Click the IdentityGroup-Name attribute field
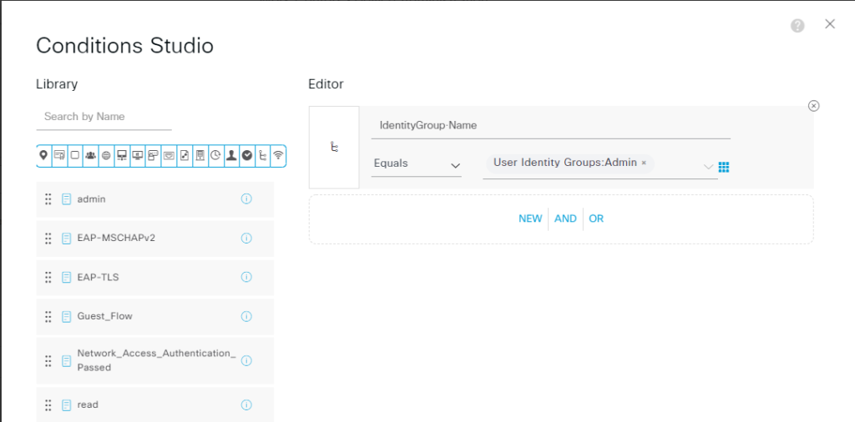Viewport: 855px width, 422px height. click(x=549, y=125)
